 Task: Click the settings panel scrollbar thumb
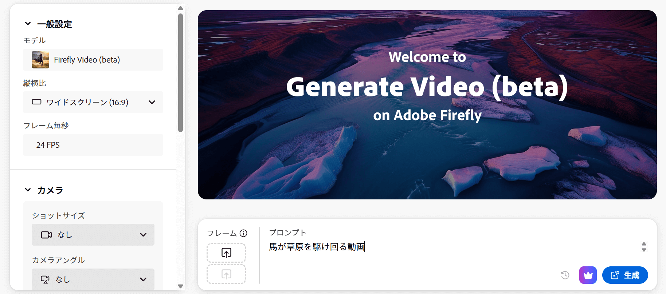pyautogui.click(x=180, y=73)
